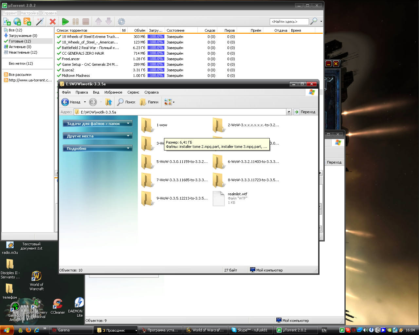Start torrent with the green play icon
This screenshot has height=335, width=419.
(x=65, y=22)
